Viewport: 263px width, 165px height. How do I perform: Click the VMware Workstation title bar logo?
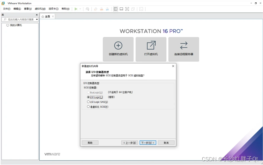pos(3,3)
